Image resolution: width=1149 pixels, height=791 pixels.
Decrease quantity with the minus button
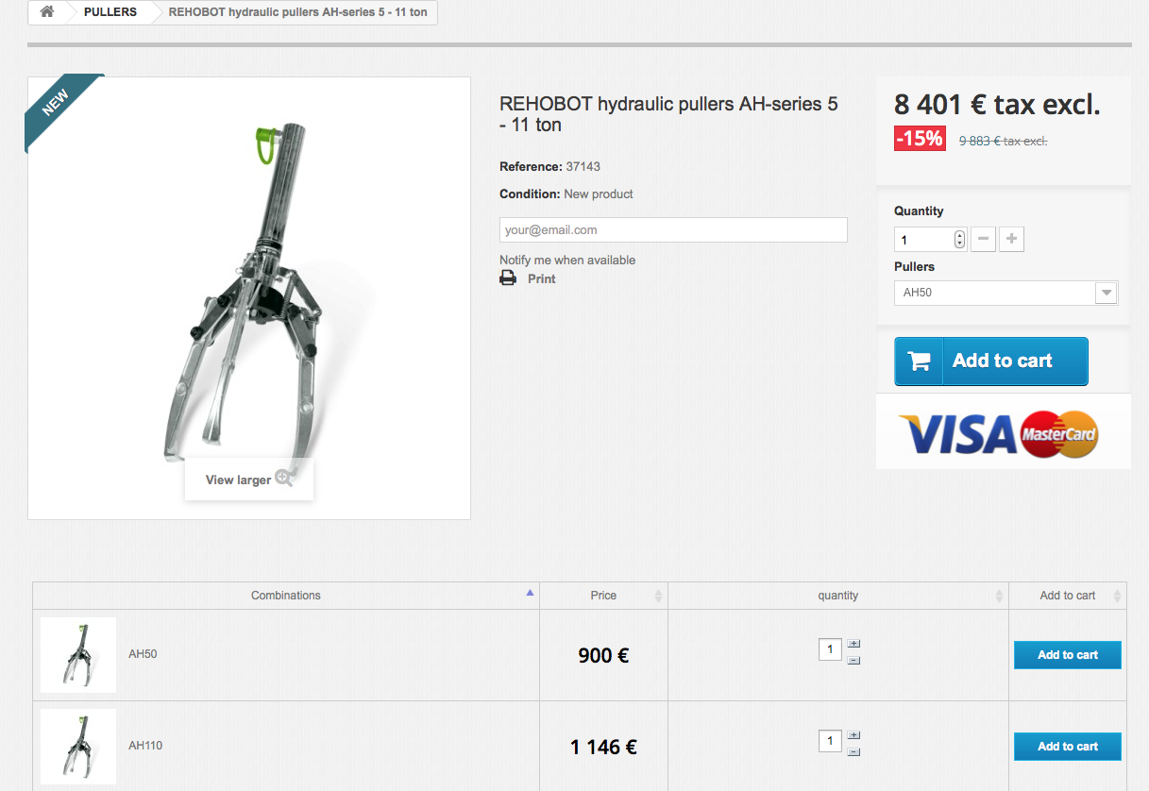(x=983, y=240)
